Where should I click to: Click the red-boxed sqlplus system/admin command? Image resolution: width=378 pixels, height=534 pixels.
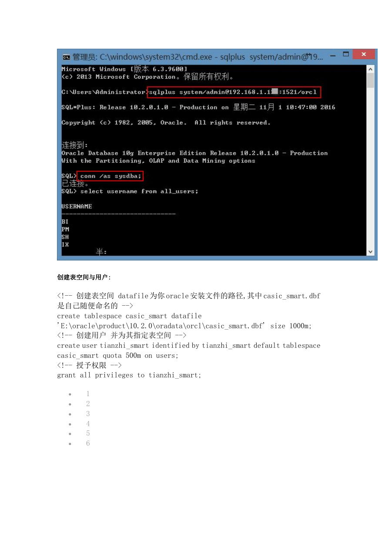tap(234, 92)
